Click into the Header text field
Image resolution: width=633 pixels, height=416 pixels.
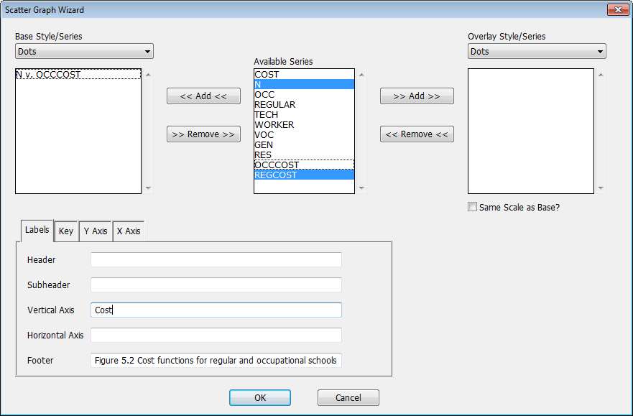[216, 260]
